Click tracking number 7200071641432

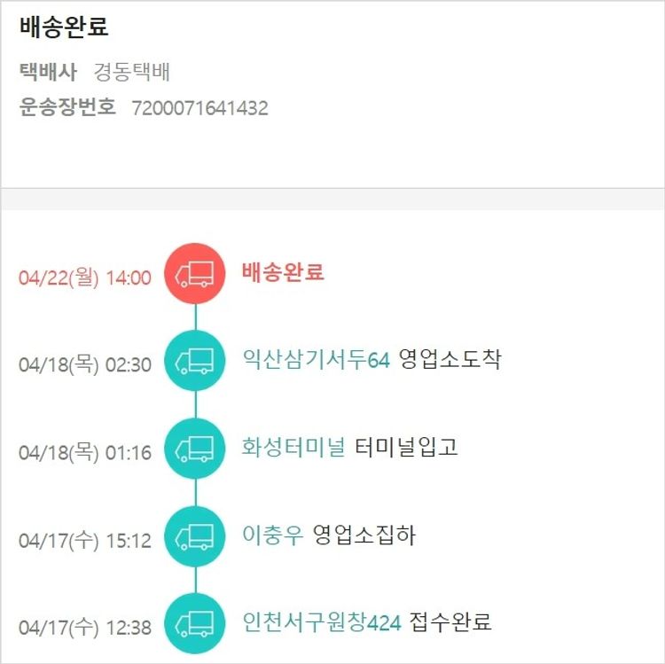tap(199, 109)
